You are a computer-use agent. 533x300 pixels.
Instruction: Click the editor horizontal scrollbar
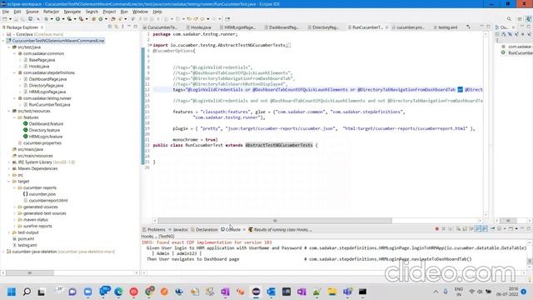(275, 221)
